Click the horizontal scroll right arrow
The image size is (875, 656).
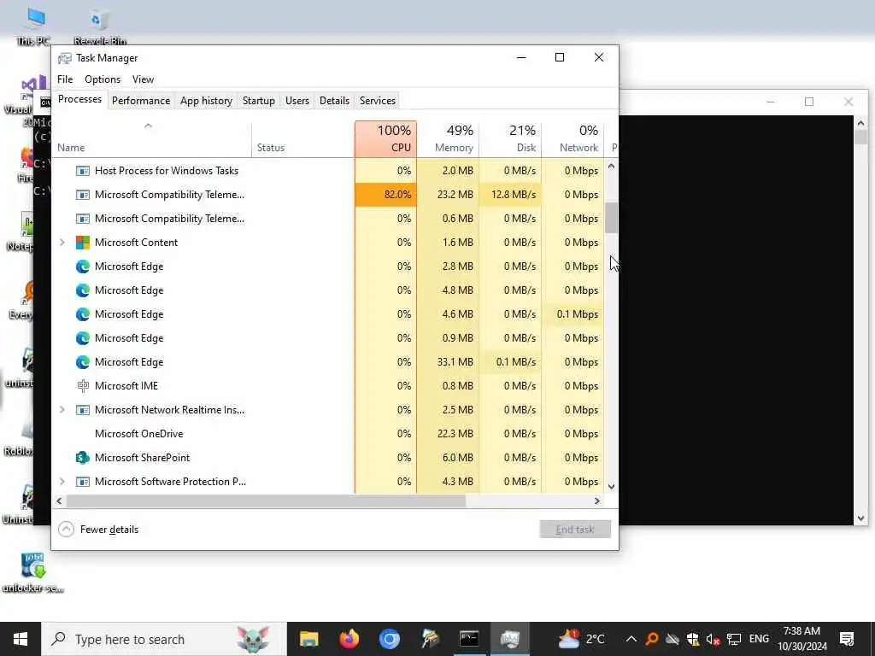[x=597, y=501]
